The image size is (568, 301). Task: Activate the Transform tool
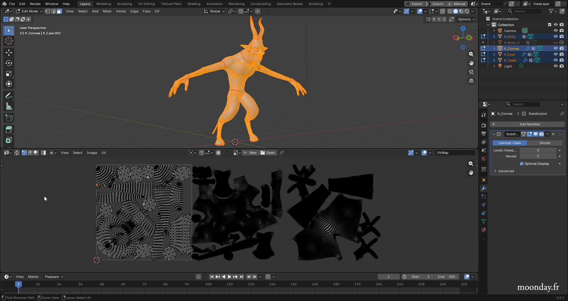point(9,84)
